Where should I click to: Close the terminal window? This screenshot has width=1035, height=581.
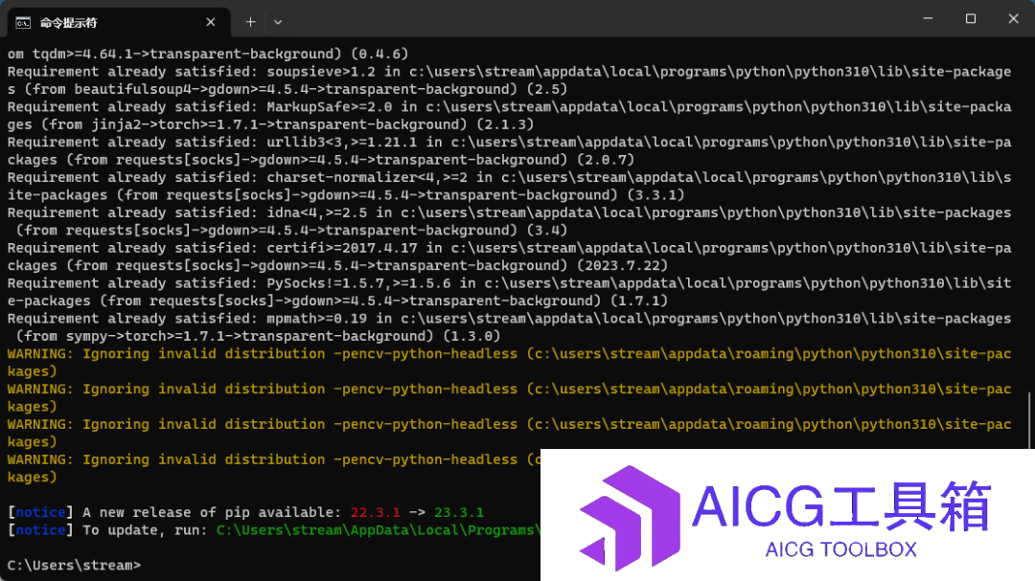1013,18
